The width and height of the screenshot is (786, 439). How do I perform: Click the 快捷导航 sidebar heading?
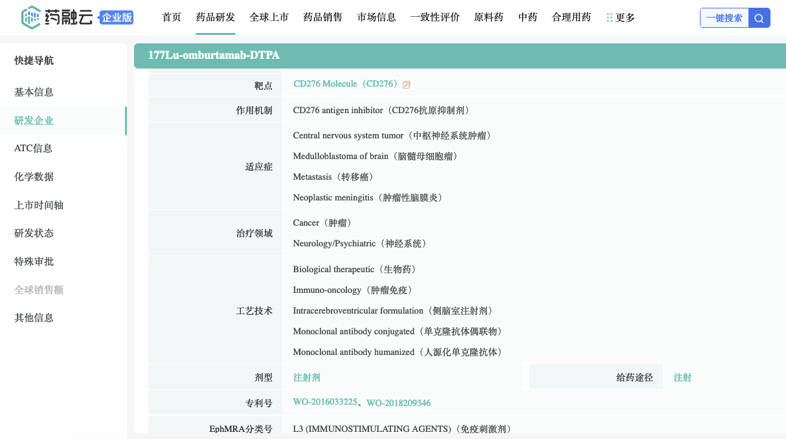(x=34, y=61)
